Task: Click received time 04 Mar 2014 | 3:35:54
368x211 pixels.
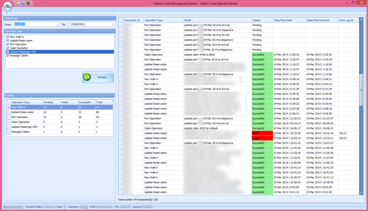Action: (x=319, y=60)
